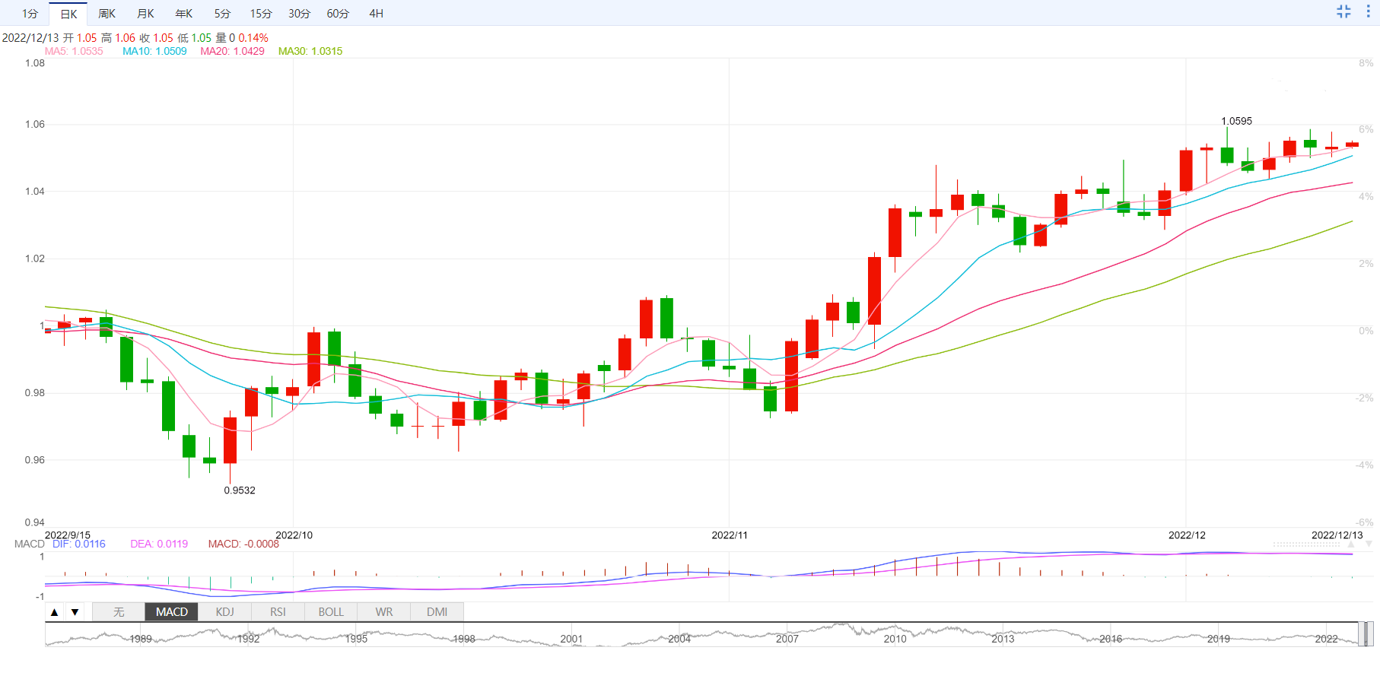Enable the KDJ indicator

click(x=224, y=612)
